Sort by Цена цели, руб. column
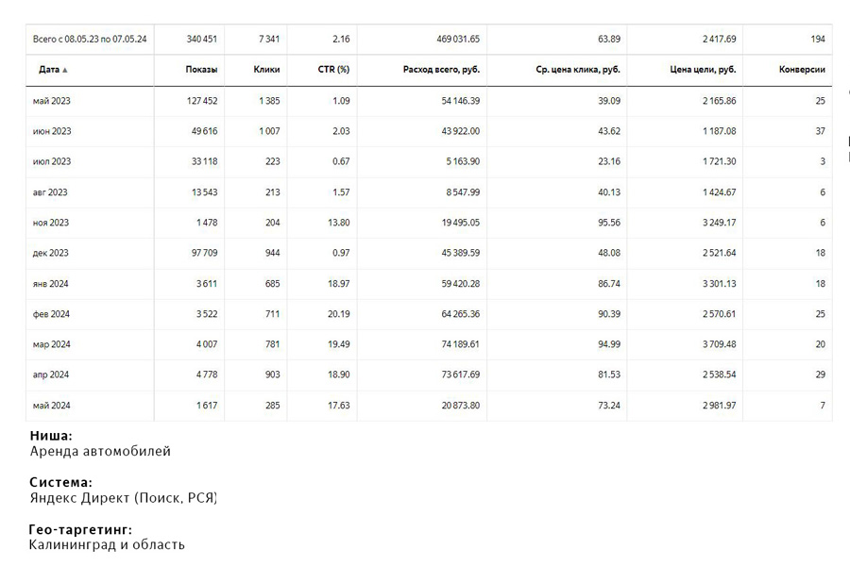Image resolution: width=850 pixels, height=566 pixels. (x=703, y=70)
